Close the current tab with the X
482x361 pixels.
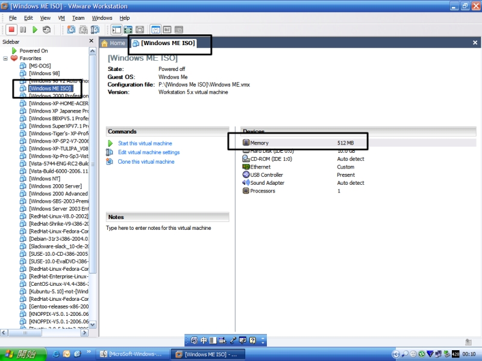click(x=475, y=43)
